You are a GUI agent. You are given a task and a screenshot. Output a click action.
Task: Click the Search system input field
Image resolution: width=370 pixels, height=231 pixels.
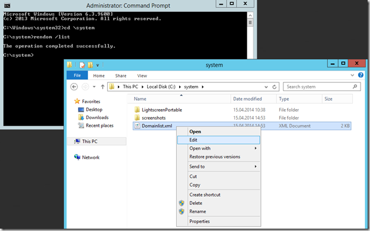(318, 86)
